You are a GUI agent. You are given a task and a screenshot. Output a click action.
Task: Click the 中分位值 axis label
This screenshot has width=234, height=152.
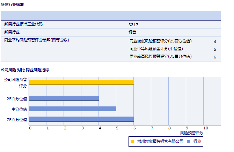(x=20, y=109)
